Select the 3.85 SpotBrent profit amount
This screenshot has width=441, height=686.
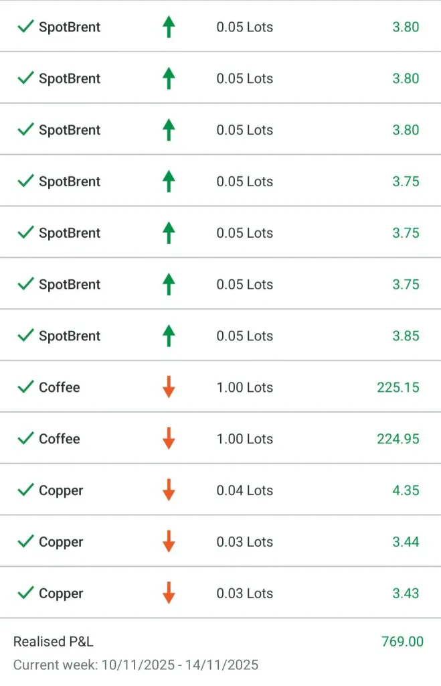click(406, 336)
